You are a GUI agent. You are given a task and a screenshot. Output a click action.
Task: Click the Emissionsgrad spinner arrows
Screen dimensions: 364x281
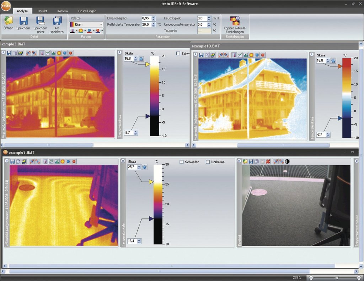(153, 18)
